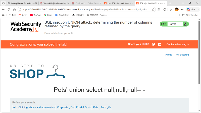201x113 pixels.
Task: Open the Copilot Chat button
Action: pyautogui.click(x=191, y=9)
